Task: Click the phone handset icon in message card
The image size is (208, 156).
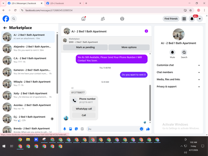Action: click(x=74, y=101)
